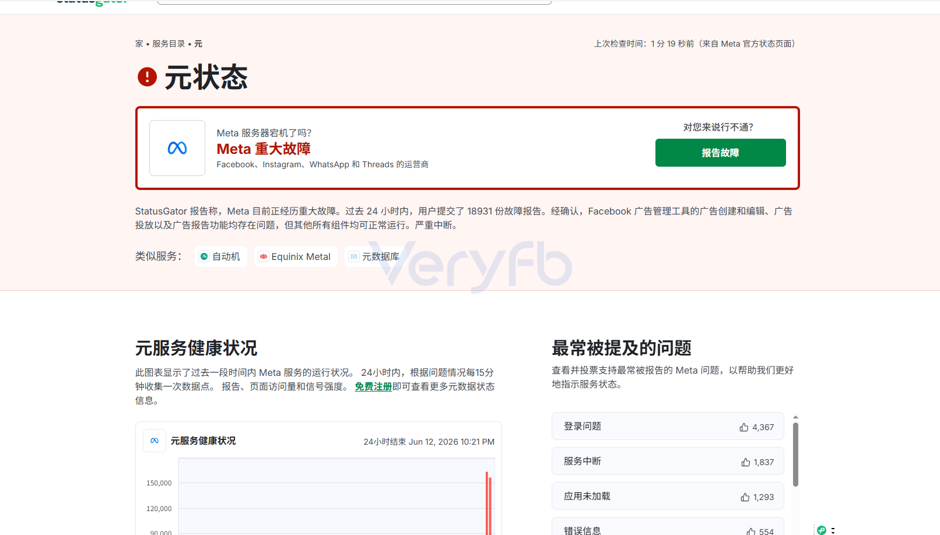Click the green extension icon at bottom right
The image size is (940, 535).
point(822,530)
